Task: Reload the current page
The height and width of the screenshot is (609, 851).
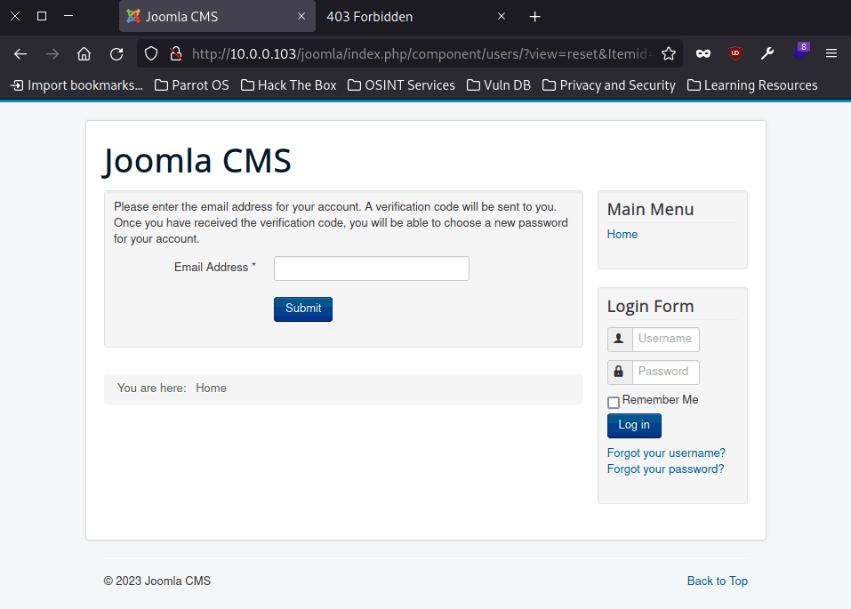Action: (x=116, y=53)
